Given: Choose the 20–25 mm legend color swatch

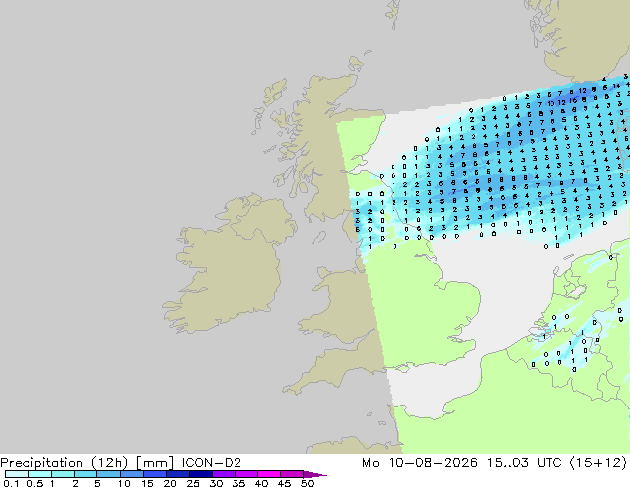Looking at the screenshot, I should click(177, 474).
